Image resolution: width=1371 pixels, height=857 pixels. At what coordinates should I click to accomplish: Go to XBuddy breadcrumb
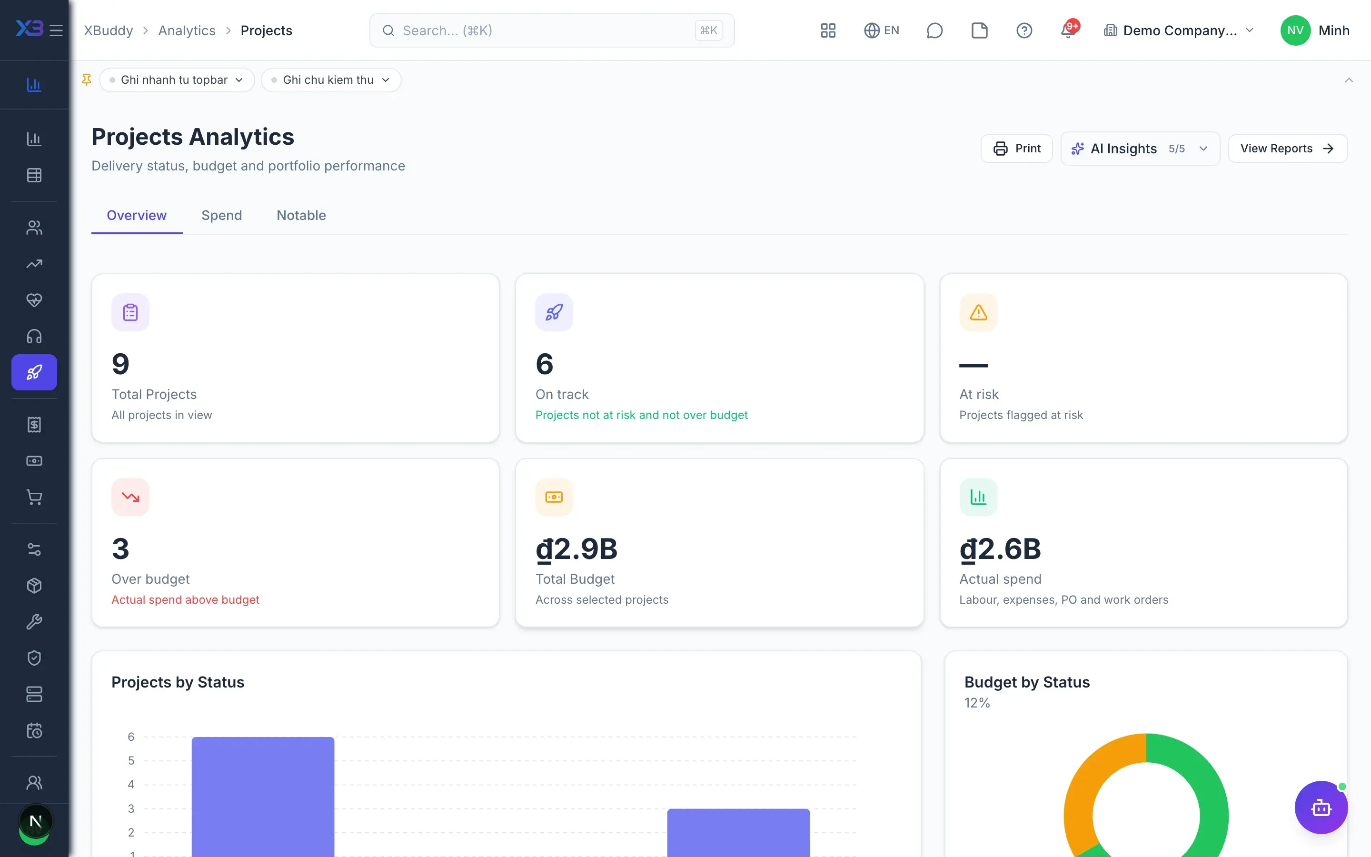click(x=108, y=30)
